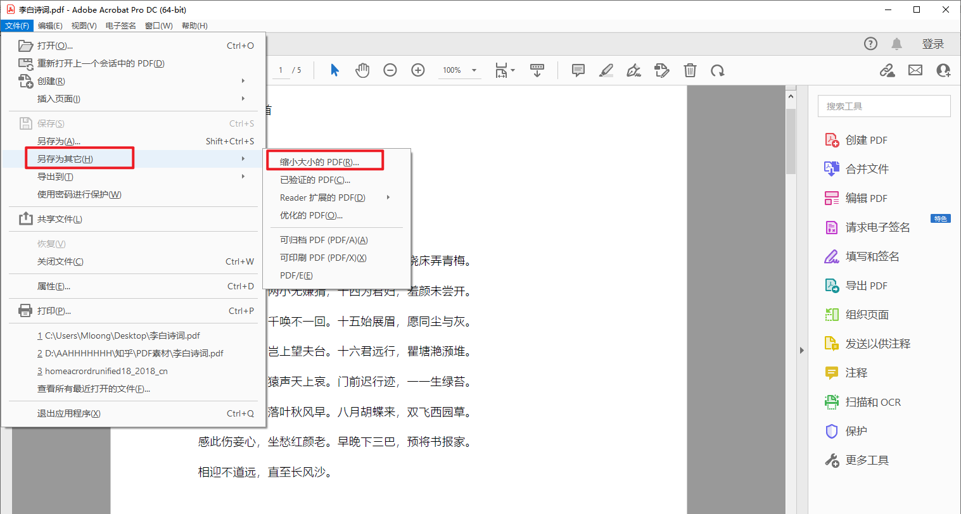Click the zoom out minus icon
The width and height of the screenshot is (961, 514).
(x=390, y=70)
